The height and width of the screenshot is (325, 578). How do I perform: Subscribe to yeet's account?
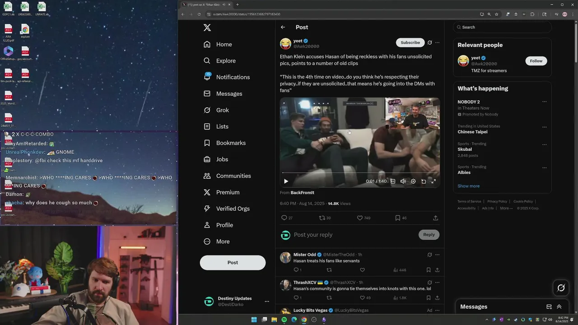point(410,42)
